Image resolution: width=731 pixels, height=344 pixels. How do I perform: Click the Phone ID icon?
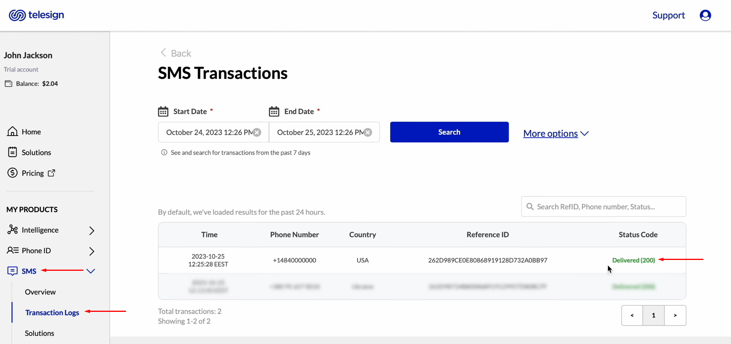click(12, 250)
